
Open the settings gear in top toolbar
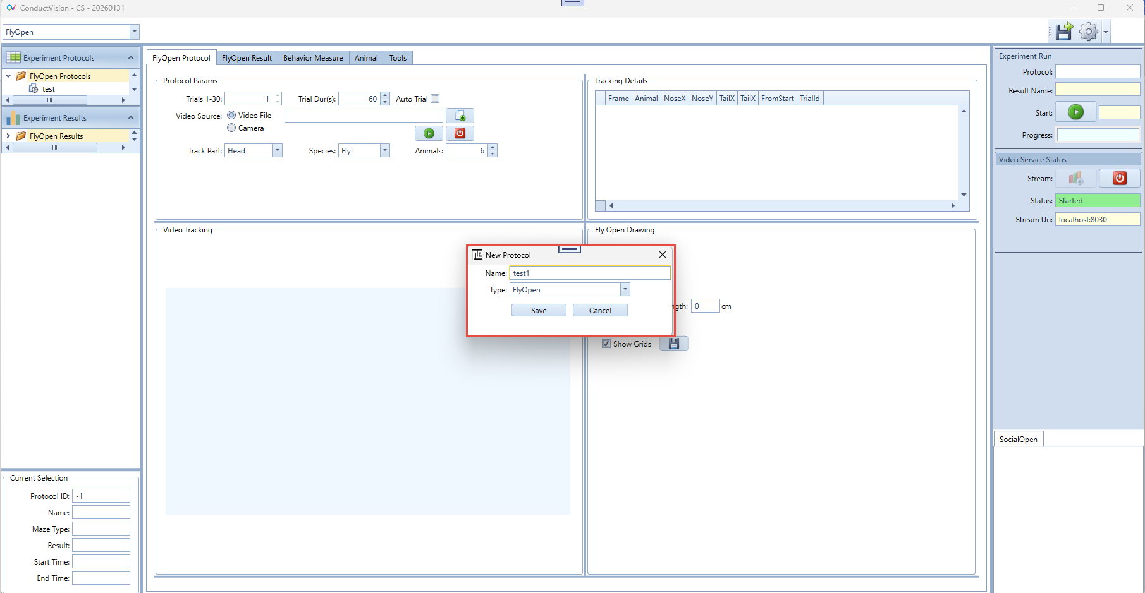[1088, 32]
